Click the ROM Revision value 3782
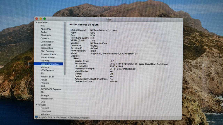Image resolution: width=223 pixels, height=125 pixels. pos(93,51)
